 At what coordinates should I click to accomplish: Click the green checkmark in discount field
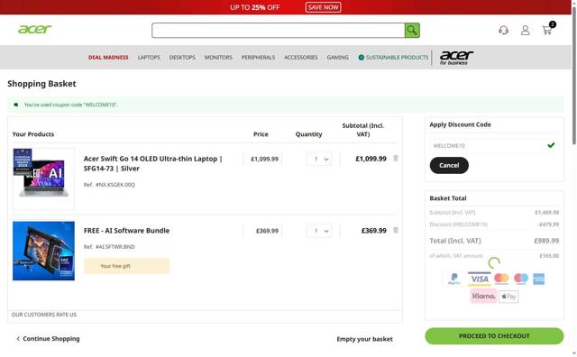(x=551, y=145)
